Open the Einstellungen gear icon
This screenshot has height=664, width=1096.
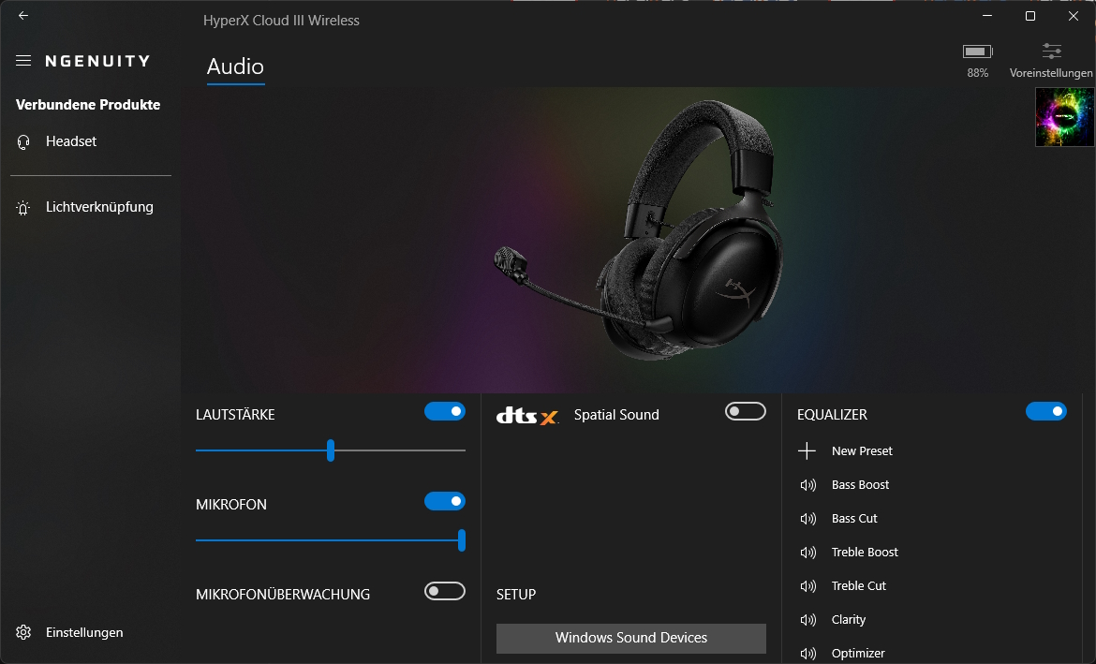[x=22, y=632]
